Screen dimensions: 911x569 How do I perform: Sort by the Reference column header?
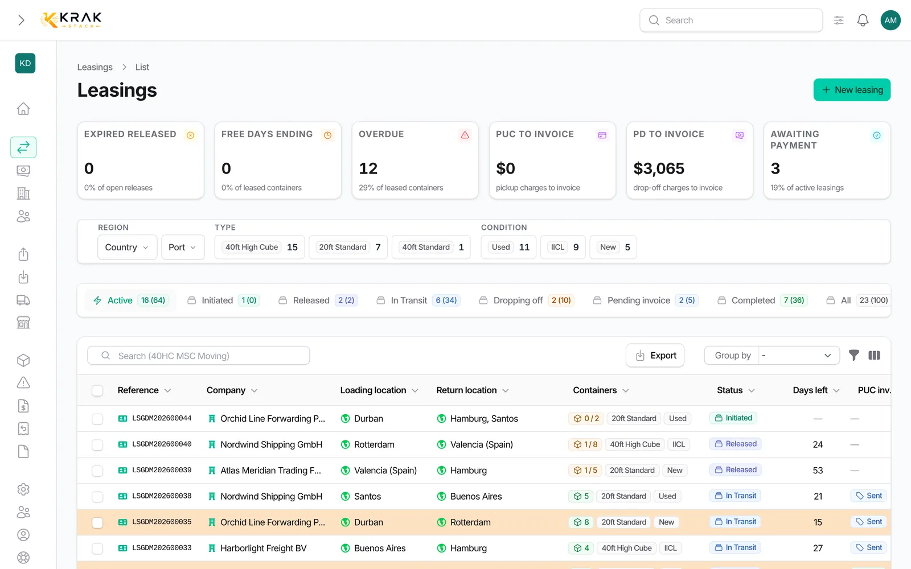pyautogui.click(x=144, y=390)
